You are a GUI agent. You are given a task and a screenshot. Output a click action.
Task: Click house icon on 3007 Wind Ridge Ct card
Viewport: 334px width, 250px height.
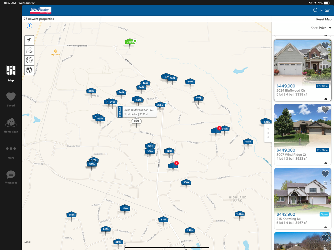(x=325, y=163)
